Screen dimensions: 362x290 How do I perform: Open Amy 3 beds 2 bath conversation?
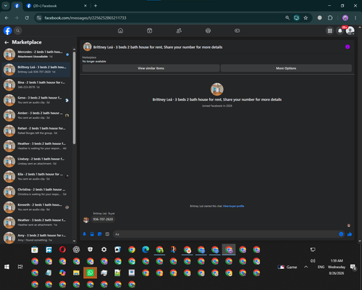(36, 238)
